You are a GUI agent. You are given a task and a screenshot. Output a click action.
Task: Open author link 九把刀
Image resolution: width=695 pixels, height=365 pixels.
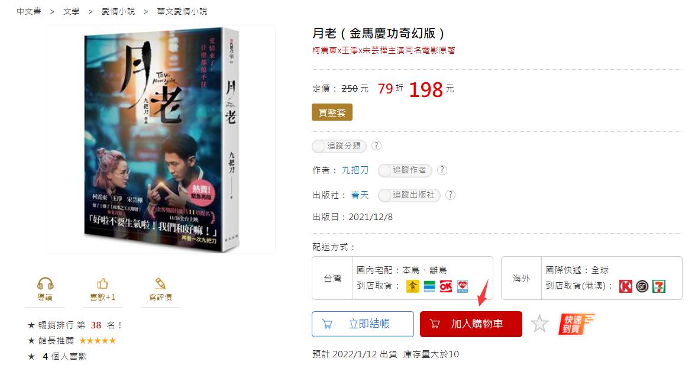click(355, 170)
